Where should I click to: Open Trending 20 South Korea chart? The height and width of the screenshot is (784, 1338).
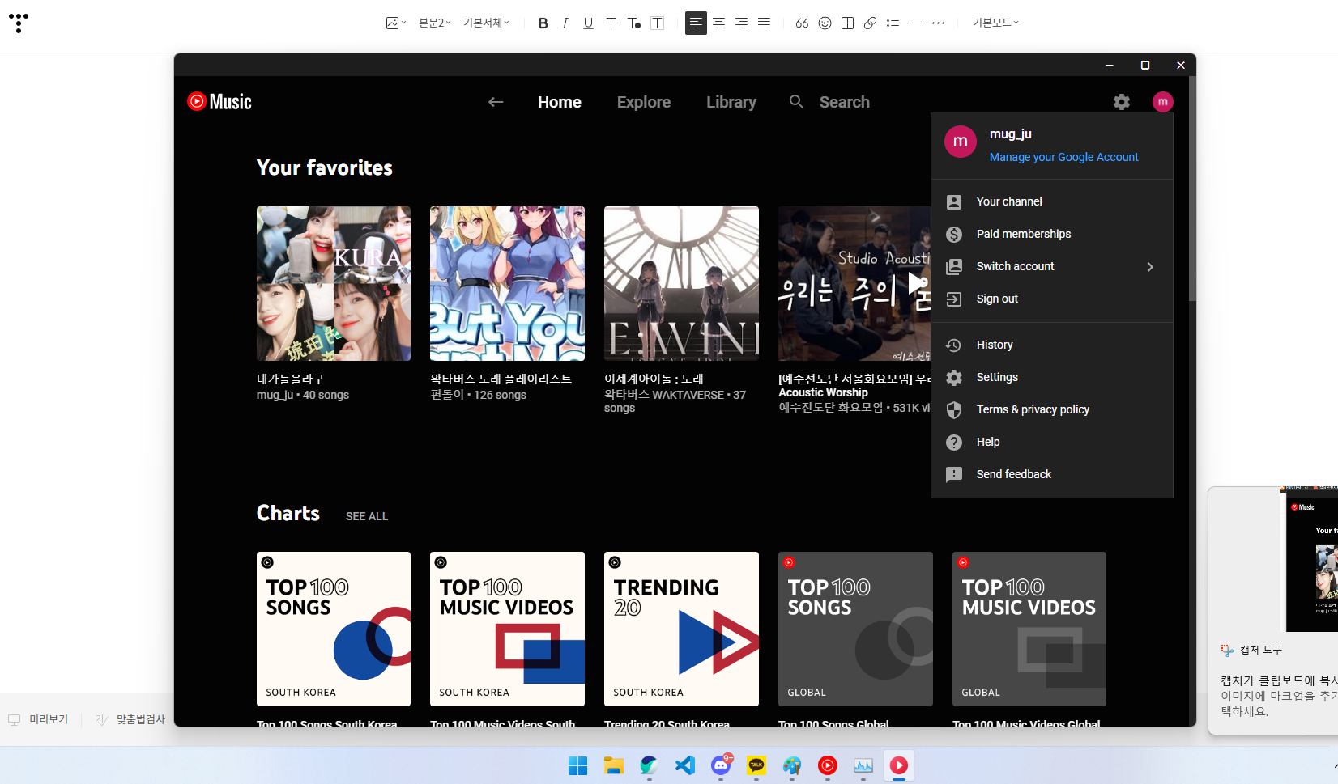681,629
